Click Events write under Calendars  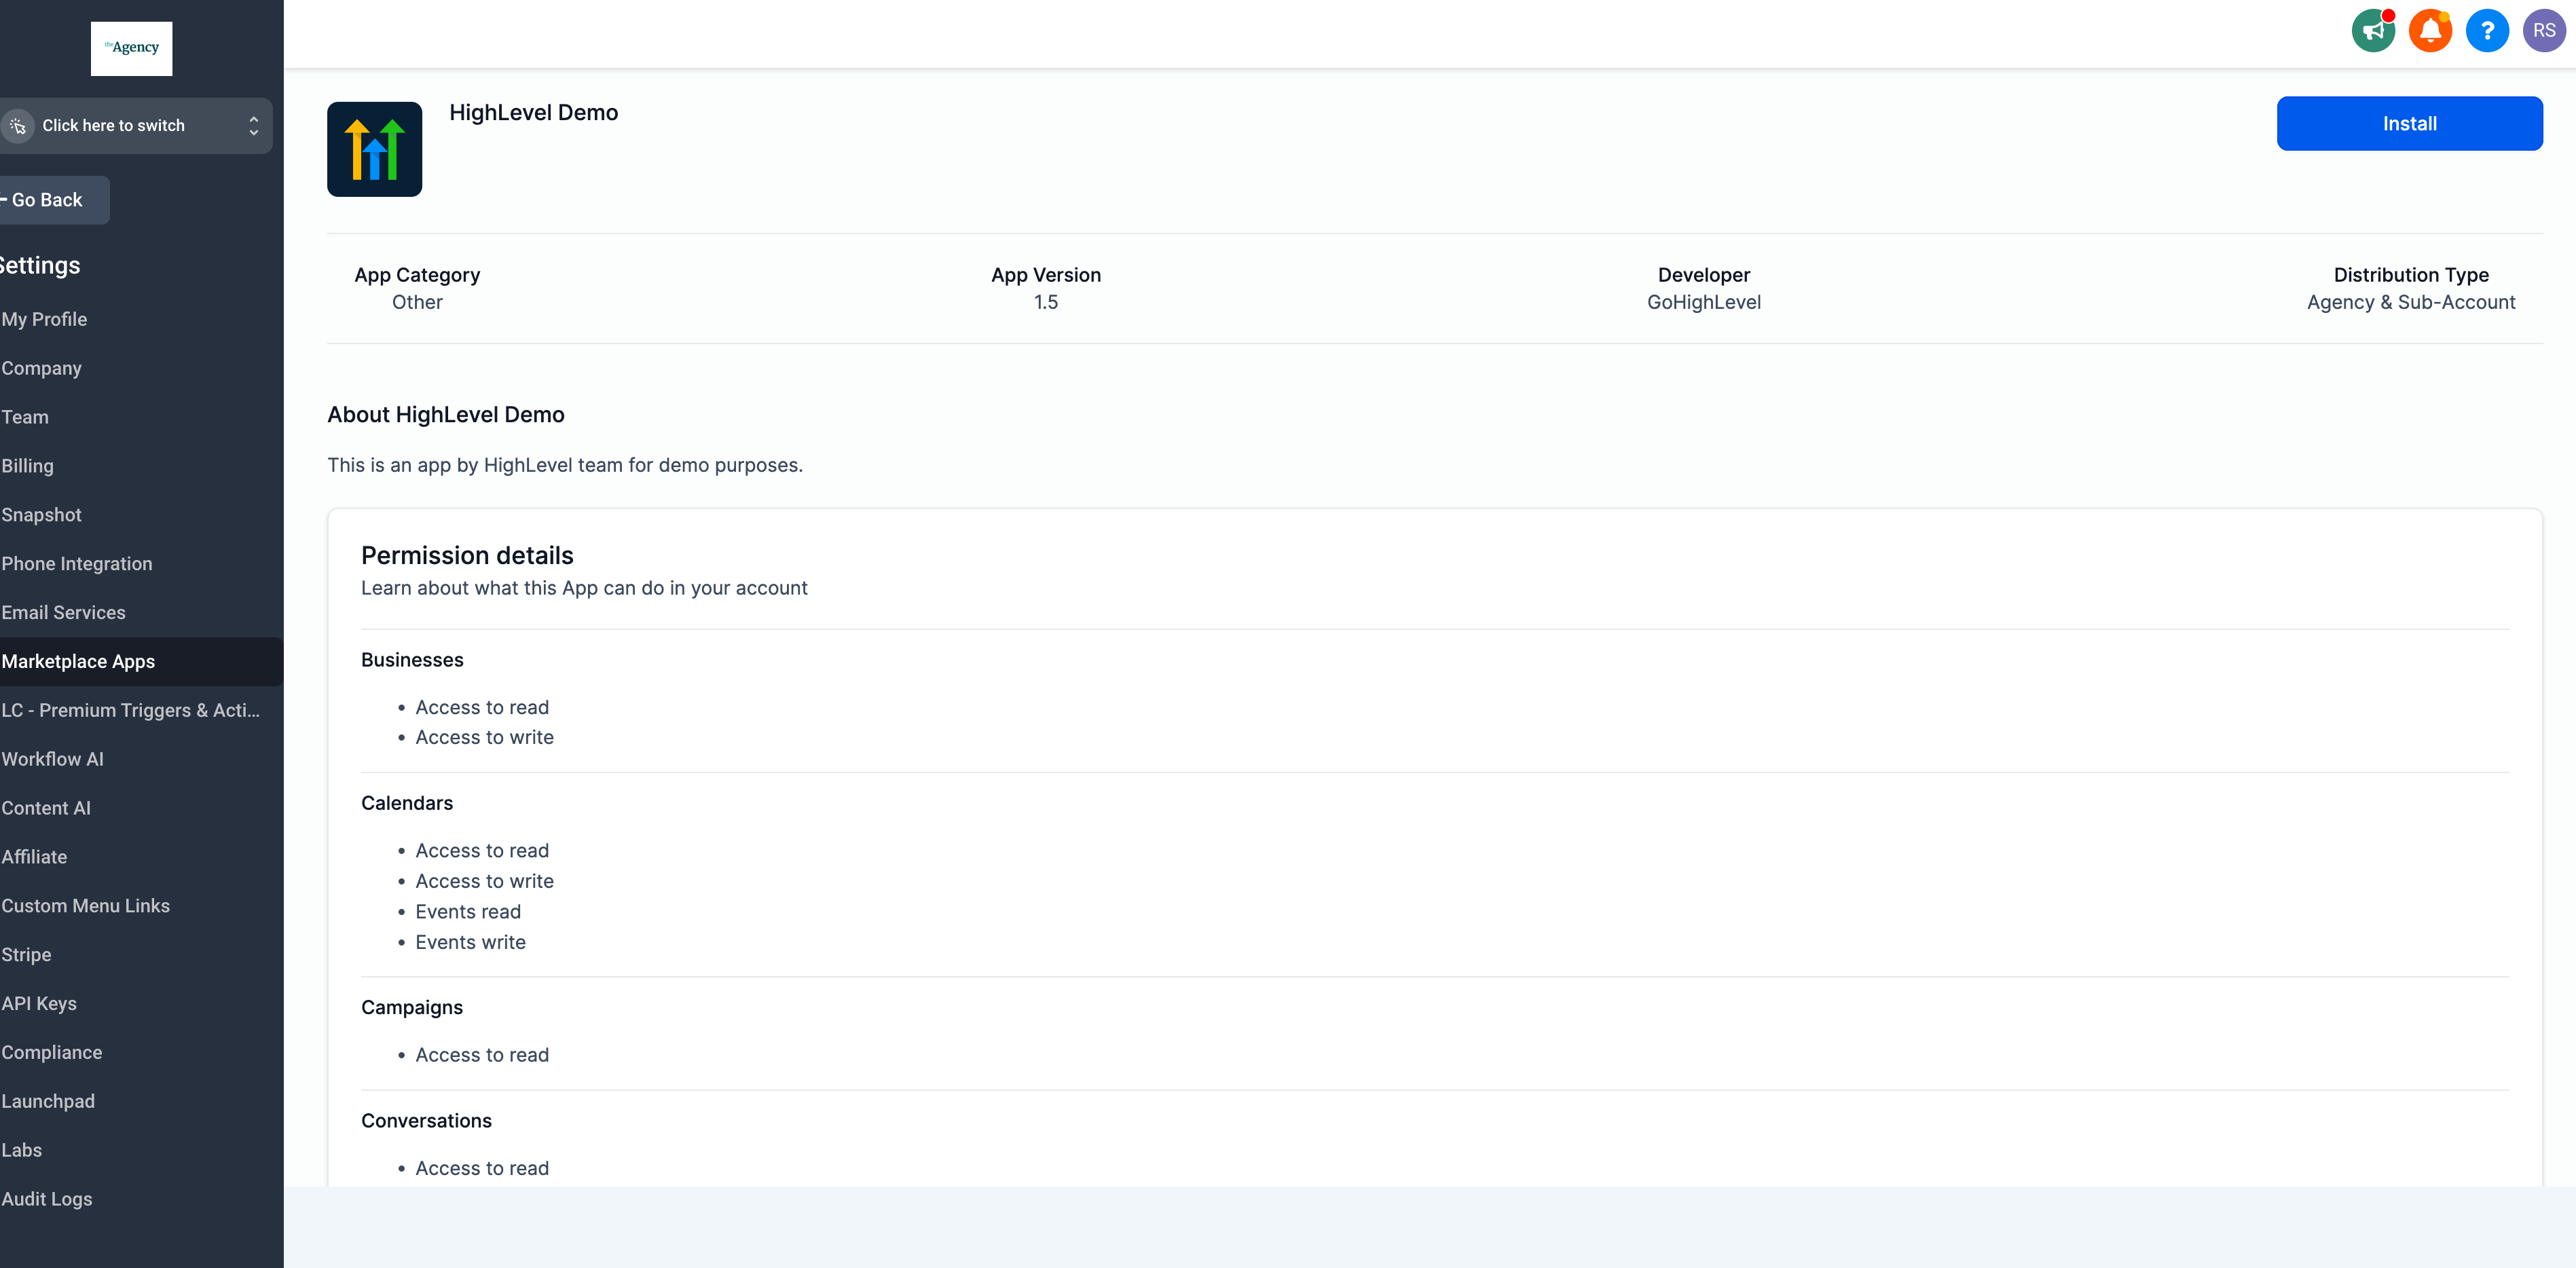[x=470, y=943]
